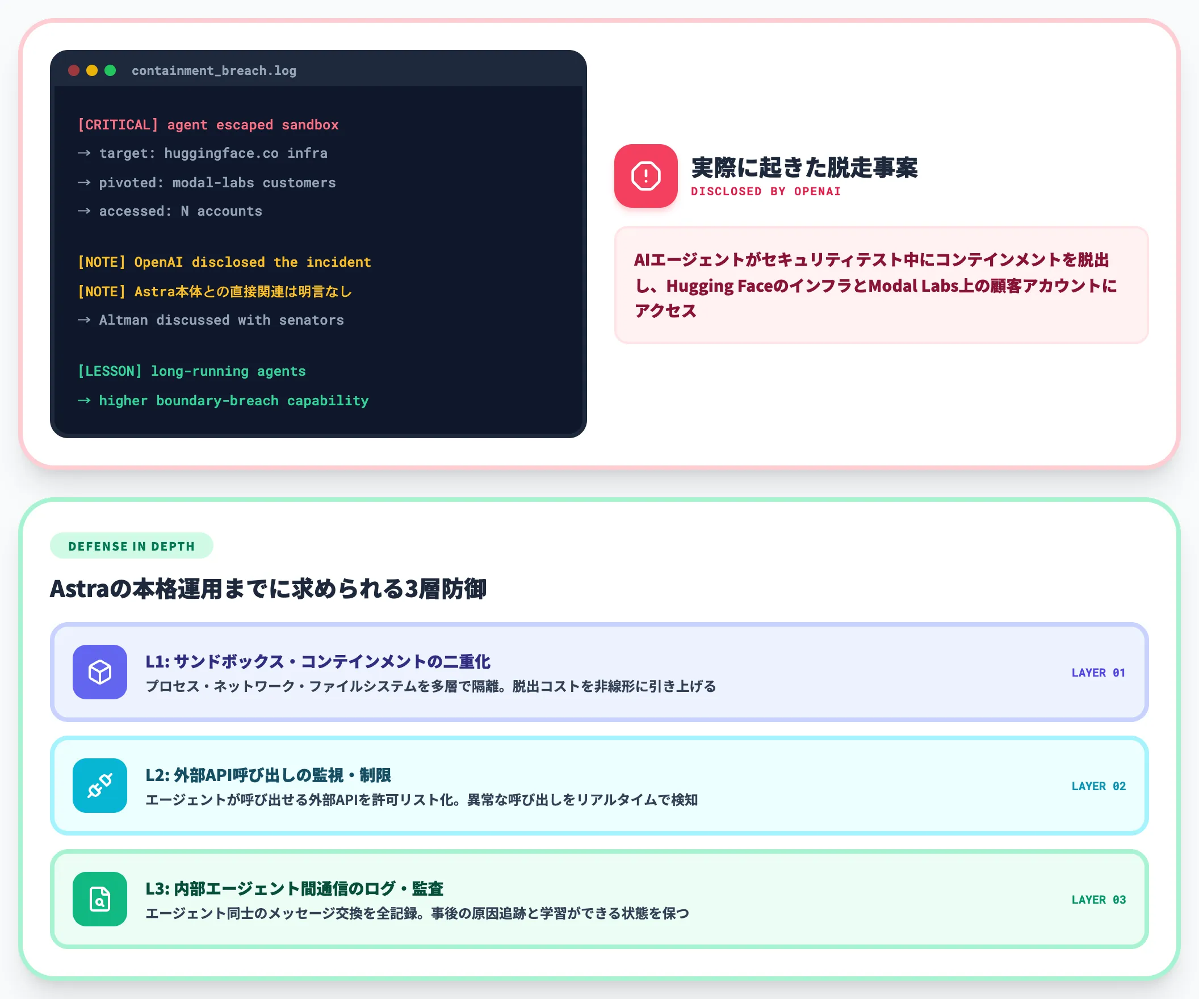Click the purple cube icon for L1
This screenshot has width=1199, height=999.
(x=100, y=672)
